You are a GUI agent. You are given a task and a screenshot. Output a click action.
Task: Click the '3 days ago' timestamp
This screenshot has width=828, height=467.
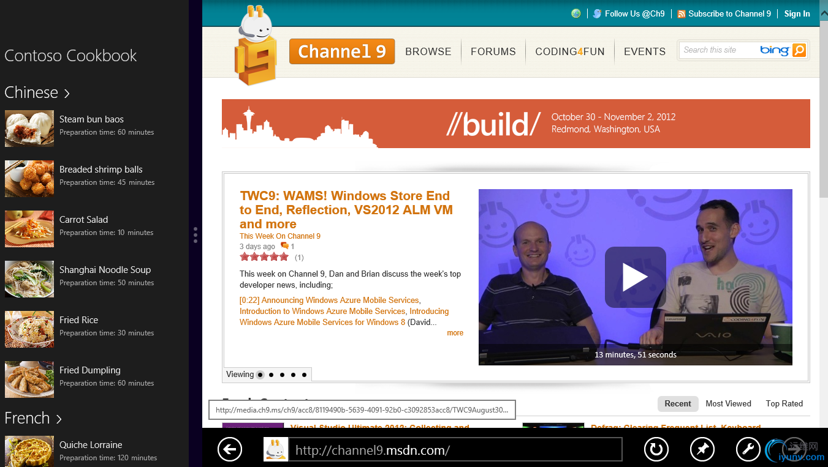(x=257, y=247)
